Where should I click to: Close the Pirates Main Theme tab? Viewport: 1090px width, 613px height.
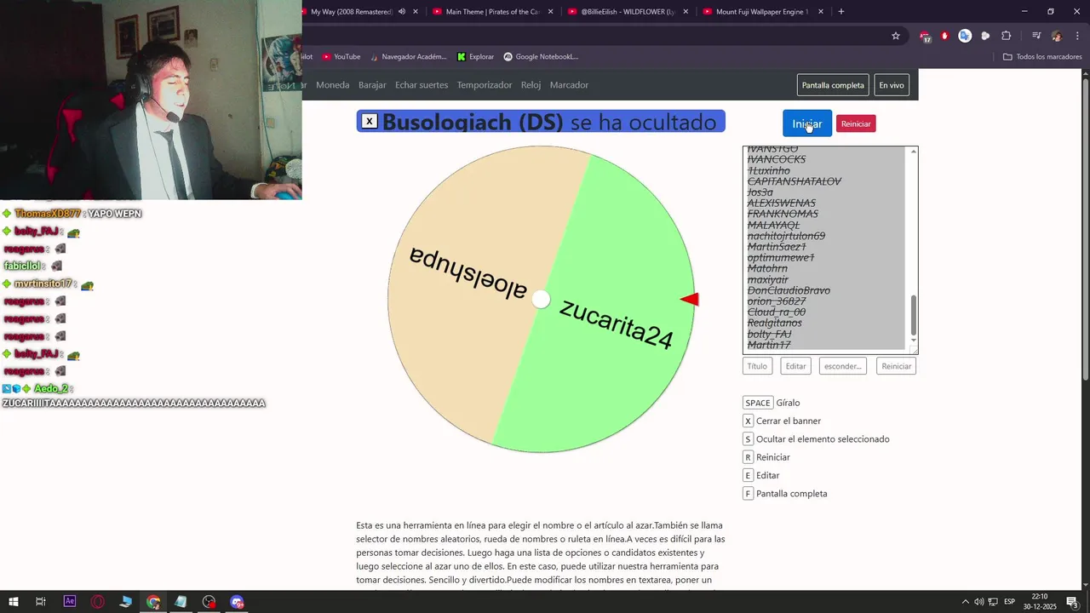coord(550,12)
